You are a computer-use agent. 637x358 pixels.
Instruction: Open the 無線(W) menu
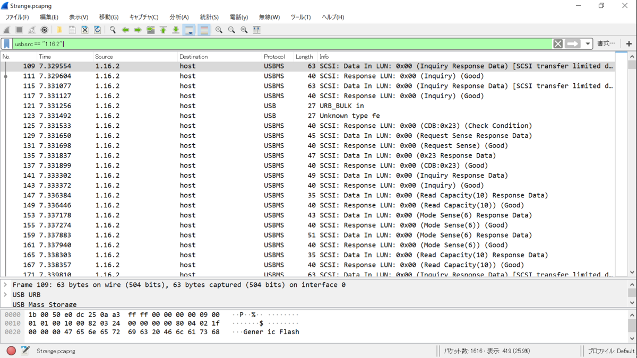pos(269,17)
